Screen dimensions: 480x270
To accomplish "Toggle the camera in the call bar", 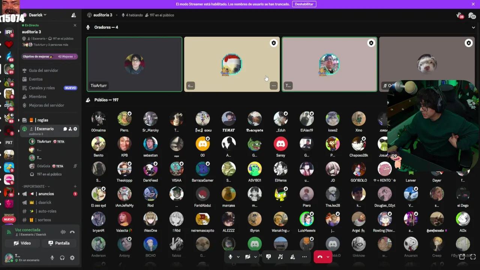I will point(247,257).
